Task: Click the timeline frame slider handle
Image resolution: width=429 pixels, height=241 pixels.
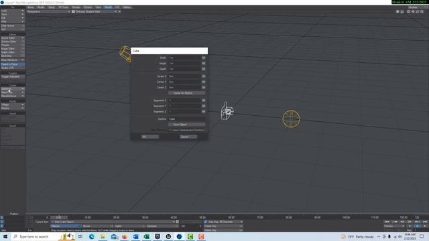Action: (x=59, y=218)
